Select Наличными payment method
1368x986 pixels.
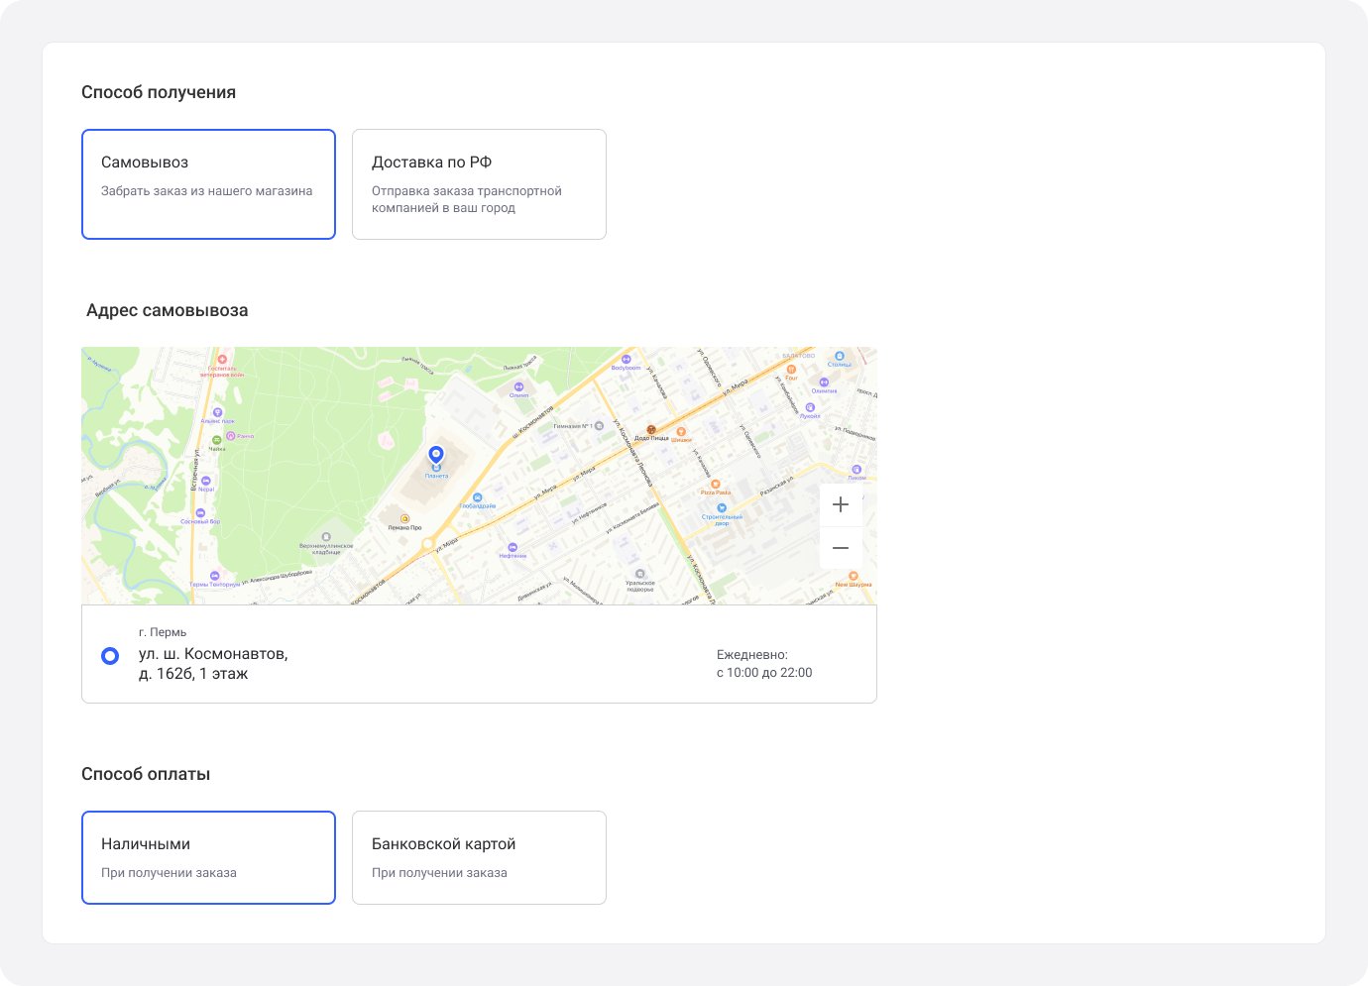pyautogui.click(x=208, y=857)
